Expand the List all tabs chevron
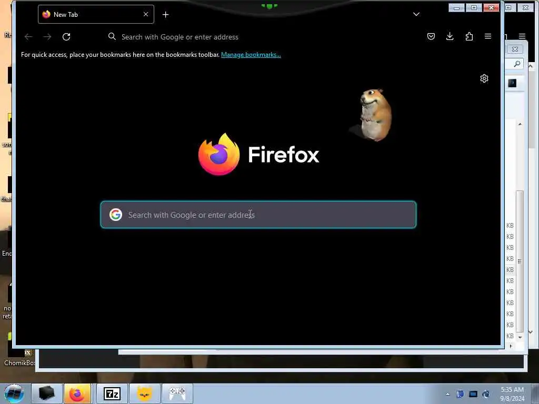The height and width of the screenshot is (404, 539). coord(416,14)
